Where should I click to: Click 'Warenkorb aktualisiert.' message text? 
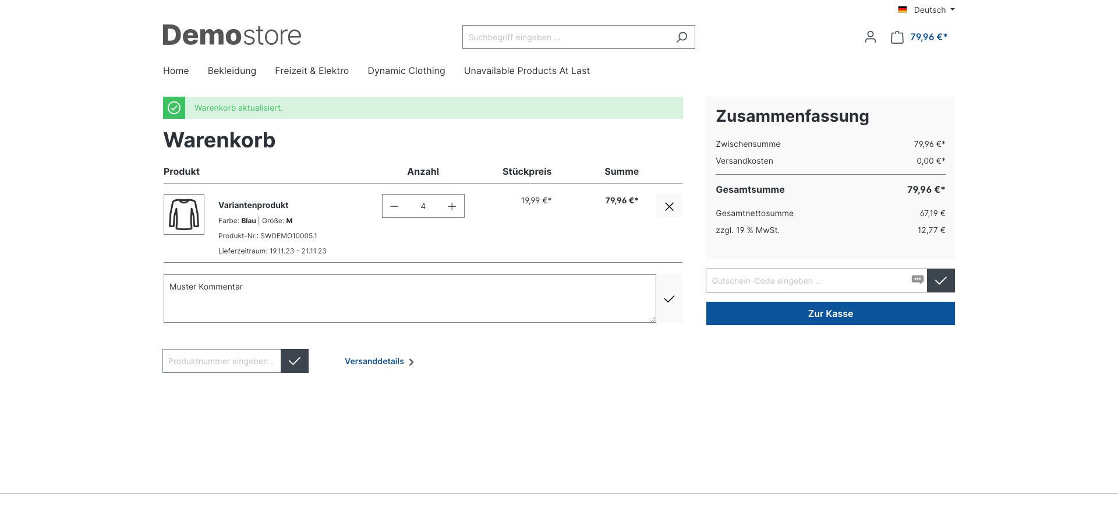click(239, 108)
